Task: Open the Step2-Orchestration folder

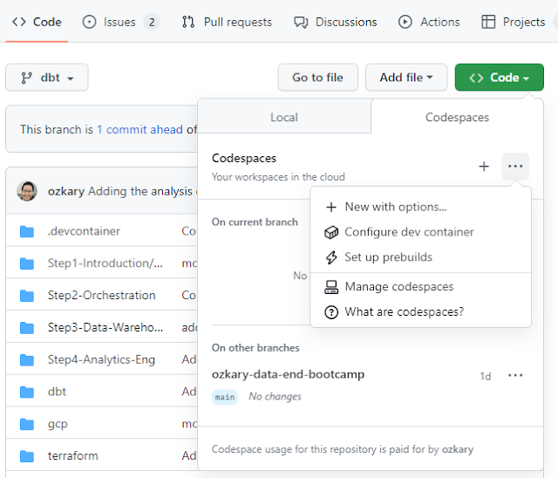Action: (x=102, y=295)
